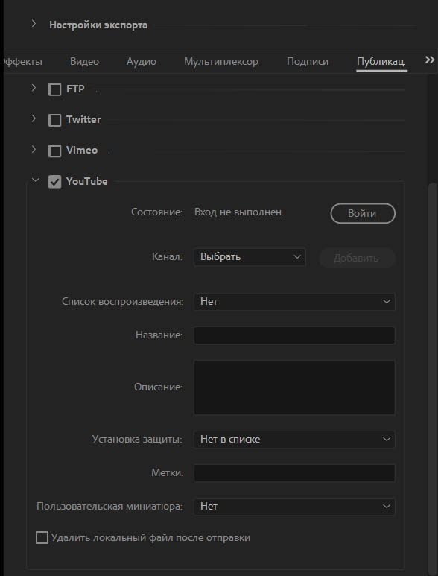Image resolution: width=438 pixels, height=576 pixels.
Task: Click the Vimeo section label
Action: click(82, 151)
